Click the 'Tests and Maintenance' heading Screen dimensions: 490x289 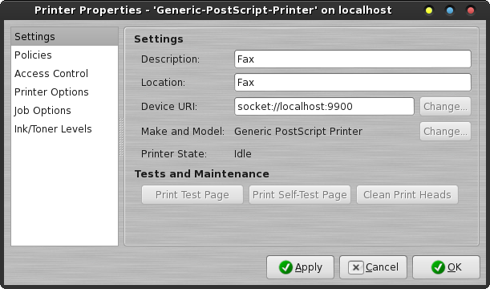point(202,174)
